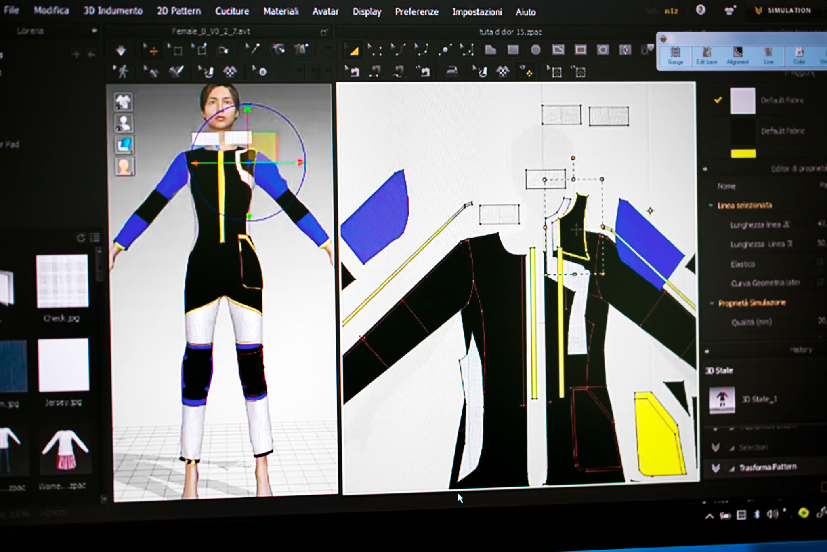Image resolution: width=827 pixels, height=552 pixels.
Task: Select the Check.jpg fabric thumbnail
Action: click(62, 281)
